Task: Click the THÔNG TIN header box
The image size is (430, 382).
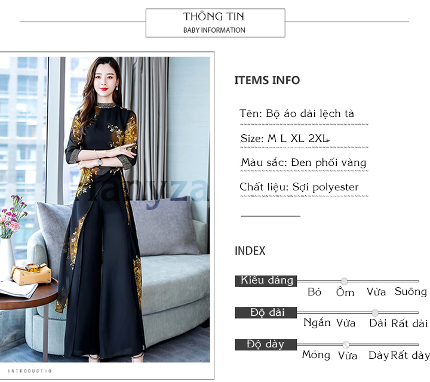Action: coord(215,23)
